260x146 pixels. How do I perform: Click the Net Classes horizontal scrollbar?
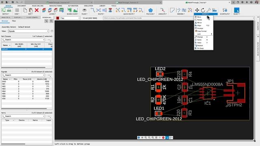pos(23,68)
